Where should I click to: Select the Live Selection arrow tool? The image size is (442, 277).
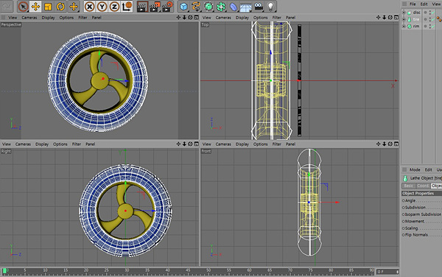23,7
